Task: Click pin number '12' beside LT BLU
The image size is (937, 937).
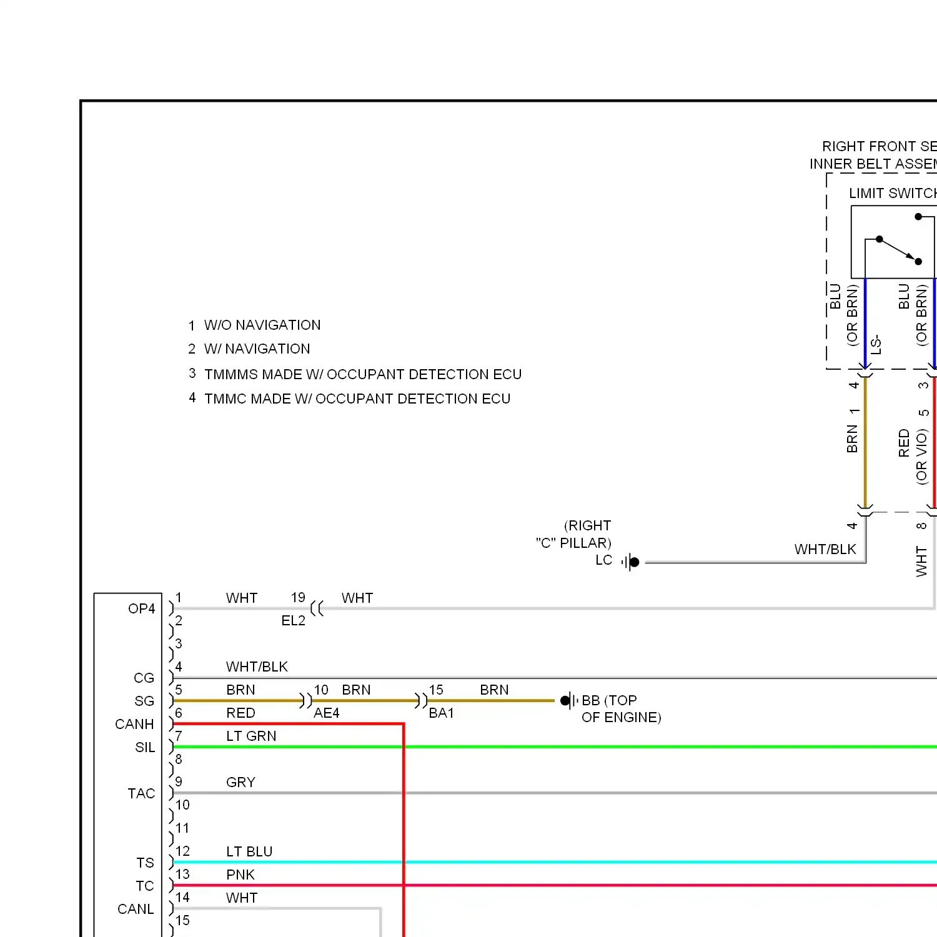Action: (x=182, y=851)
